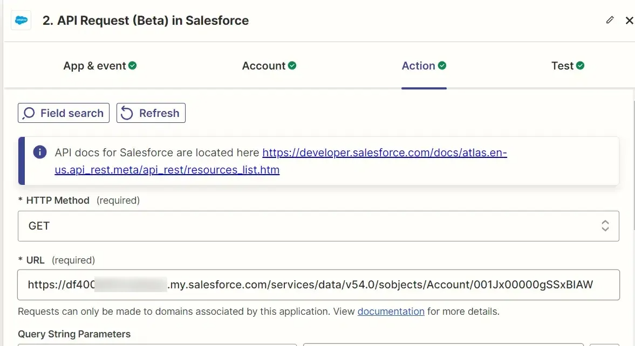Click the green check next to Action

point(442,66)
